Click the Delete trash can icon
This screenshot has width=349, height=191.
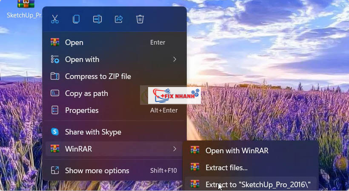[140, 19]
